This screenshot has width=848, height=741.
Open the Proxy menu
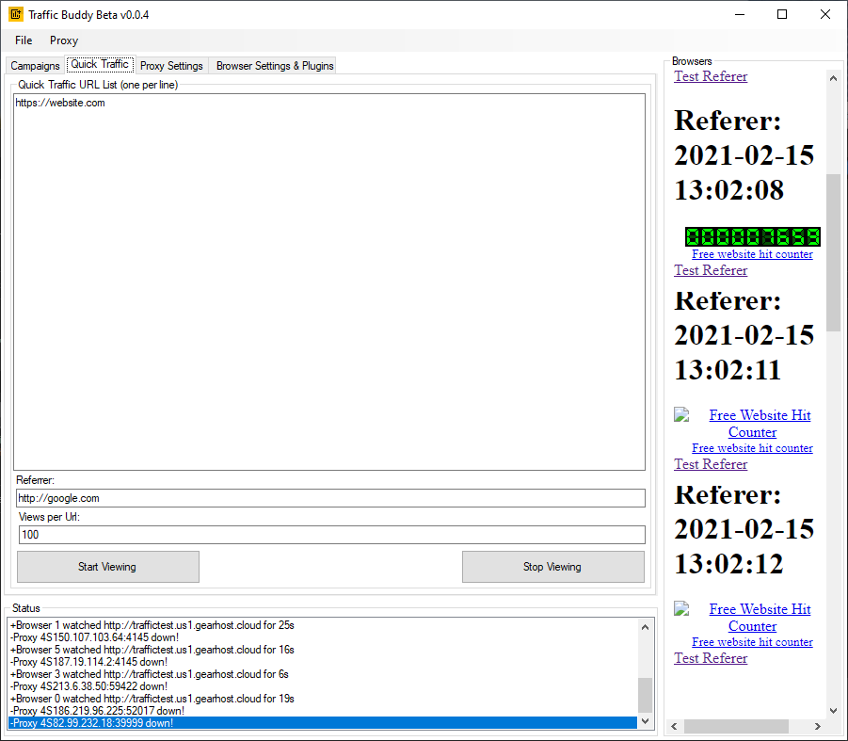coord(63,40)
